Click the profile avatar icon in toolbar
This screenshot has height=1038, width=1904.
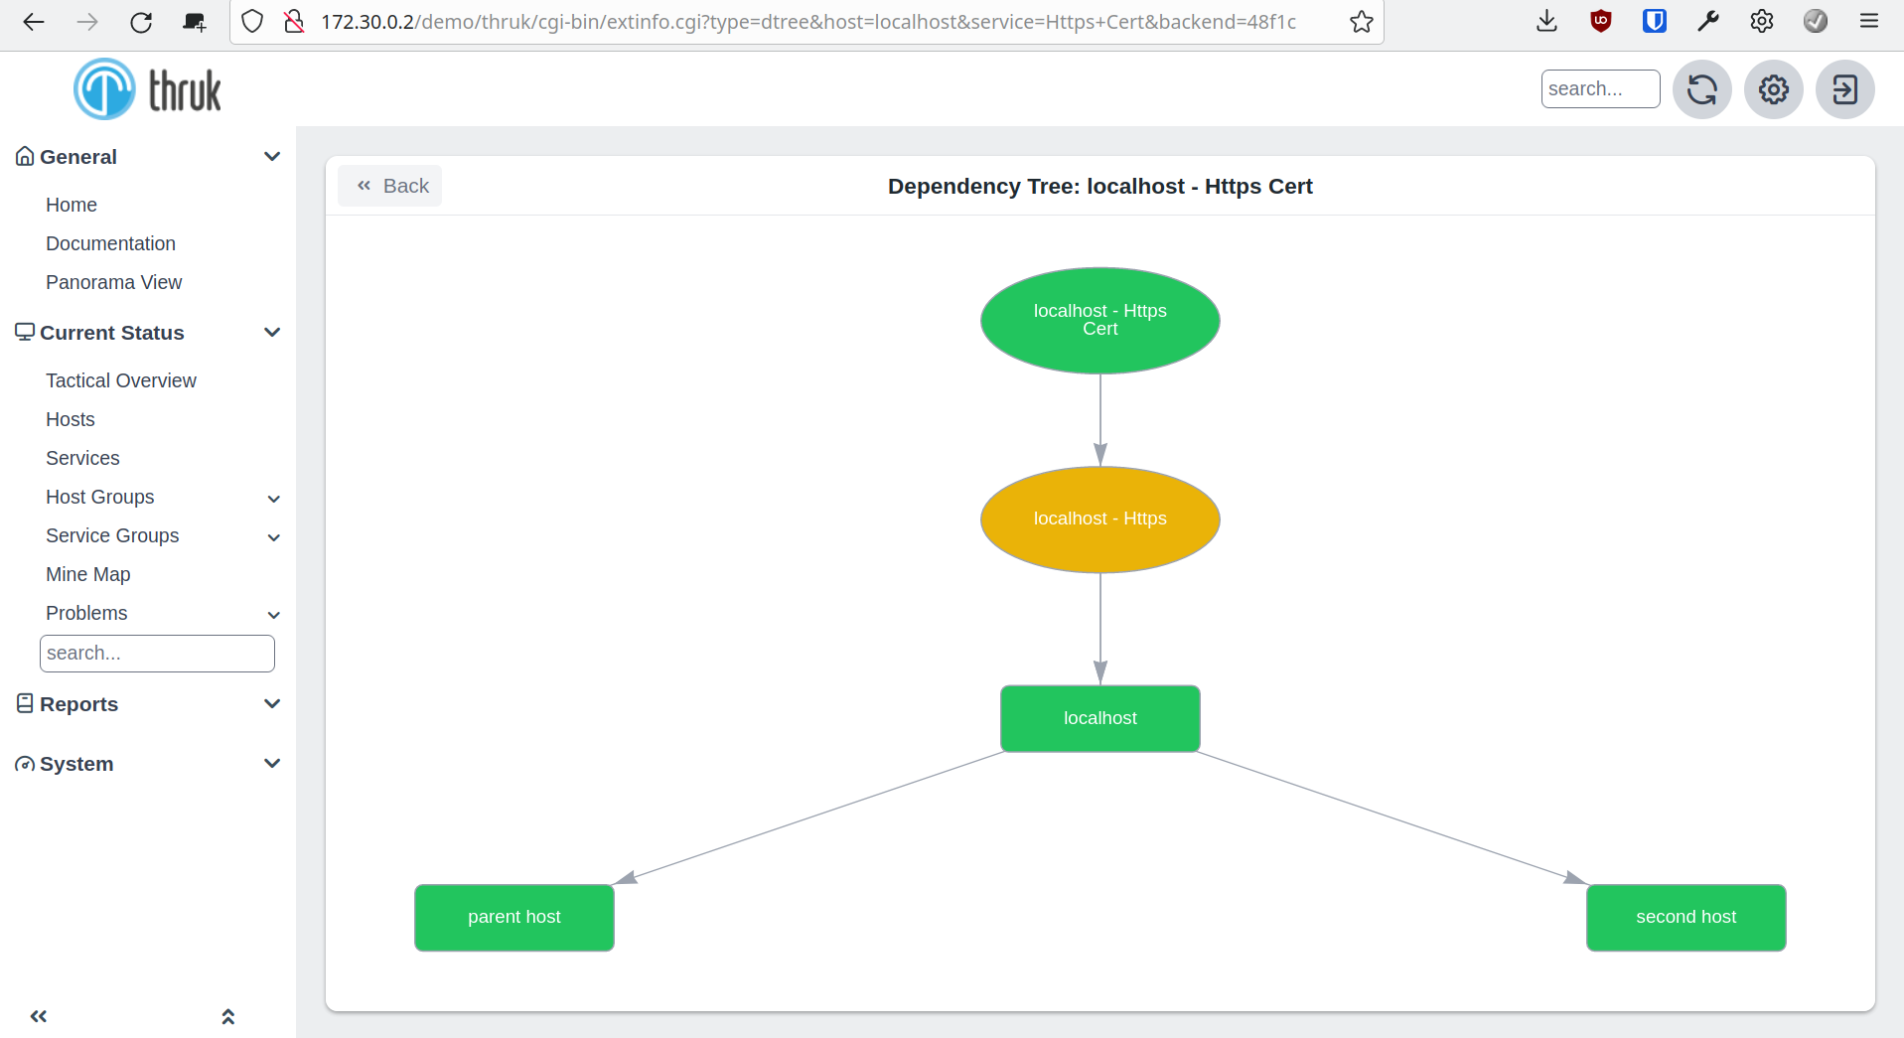pyautogui.click(x=1815, y=21)
